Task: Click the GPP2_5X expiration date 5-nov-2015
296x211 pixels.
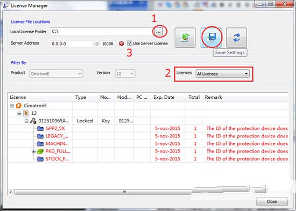Action: pyautogui.click(x=167, y=128)
